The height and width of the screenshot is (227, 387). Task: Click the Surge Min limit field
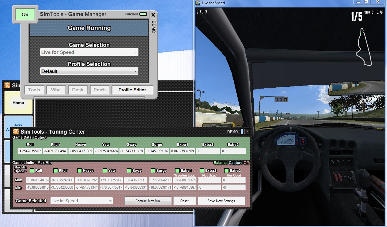(x=161, y=187)
